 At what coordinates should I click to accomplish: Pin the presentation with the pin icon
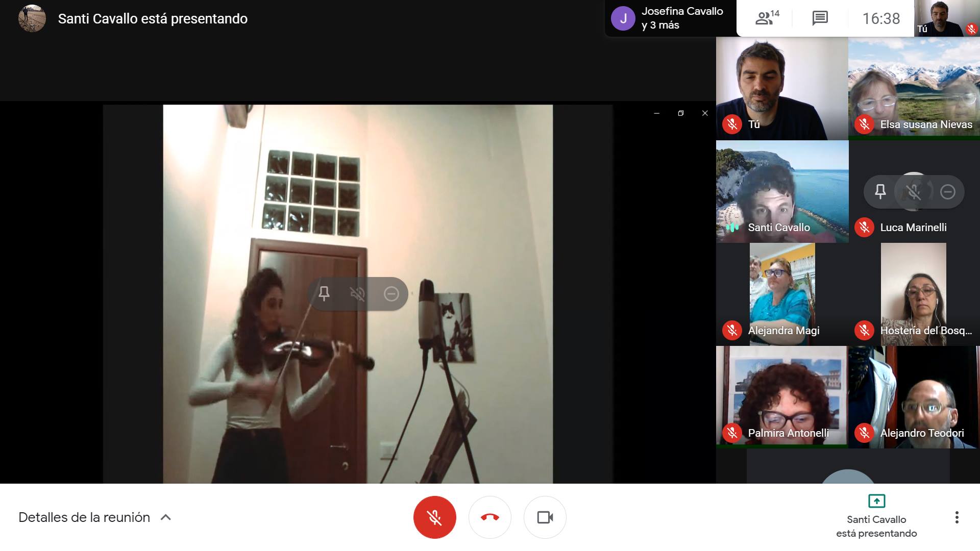point(324,293)
